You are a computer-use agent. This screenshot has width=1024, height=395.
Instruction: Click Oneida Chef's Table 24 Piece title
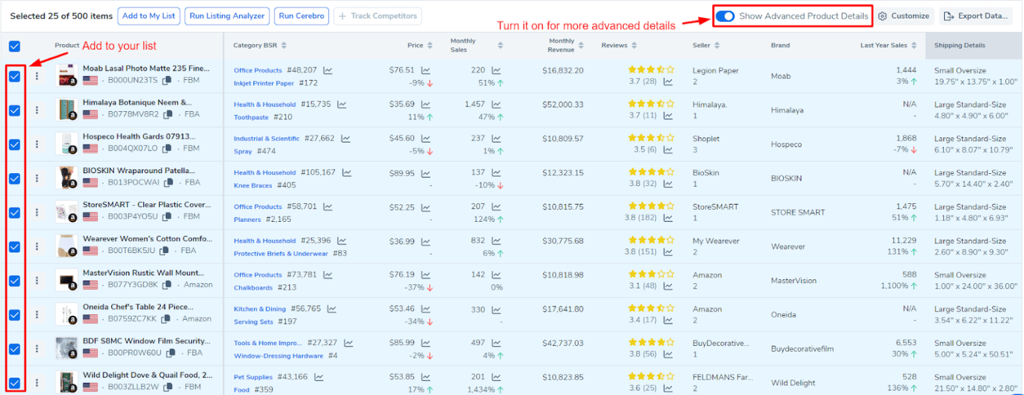pos(138,306)
